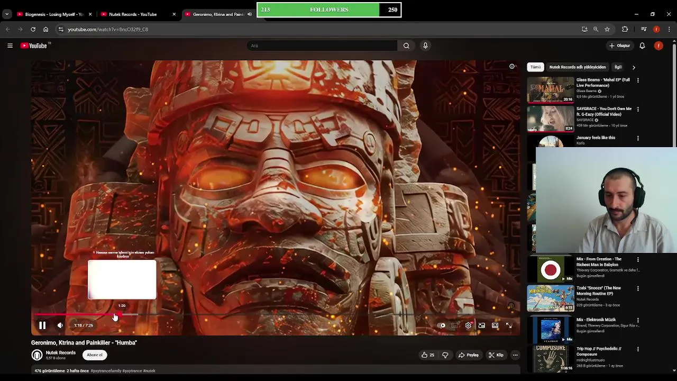
Task: Enter fullscreen on the video player
Action: (509, 325)
